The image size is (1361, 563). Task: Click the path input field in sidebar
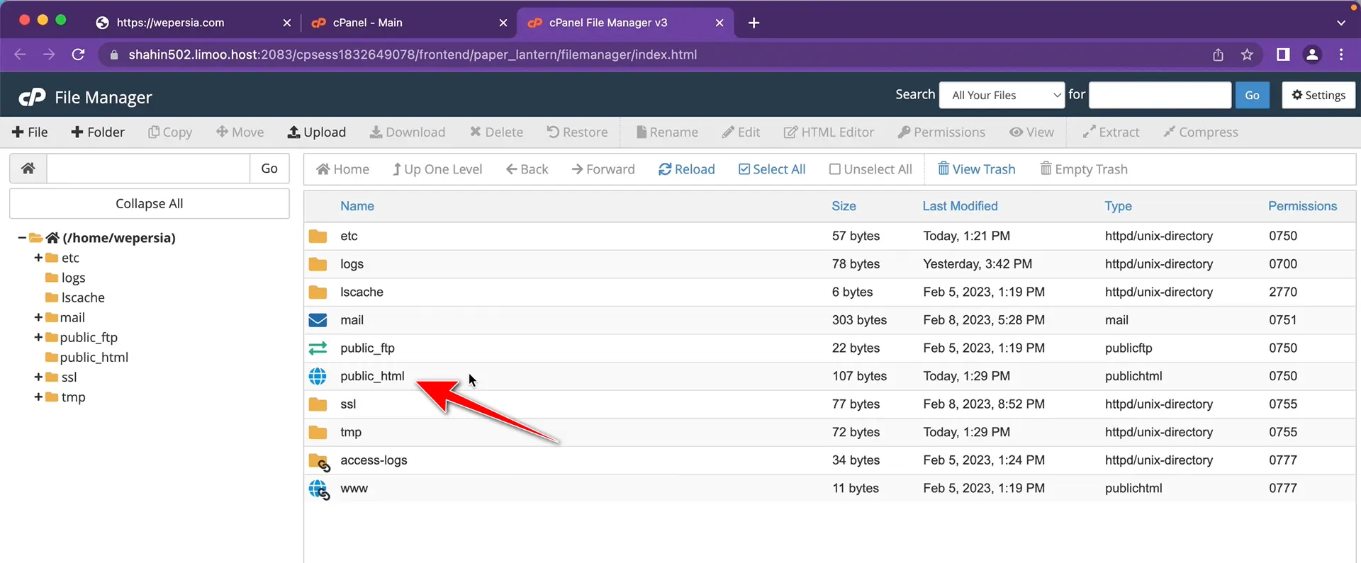(x=148, y=169)
